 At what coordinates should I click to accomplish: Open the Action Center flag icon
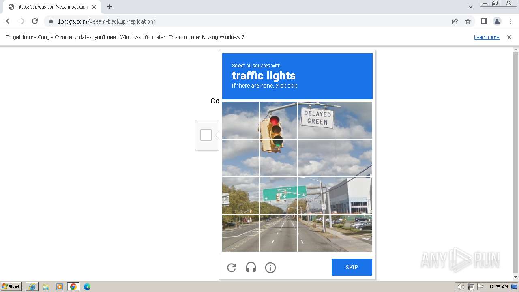pos(480,287)
